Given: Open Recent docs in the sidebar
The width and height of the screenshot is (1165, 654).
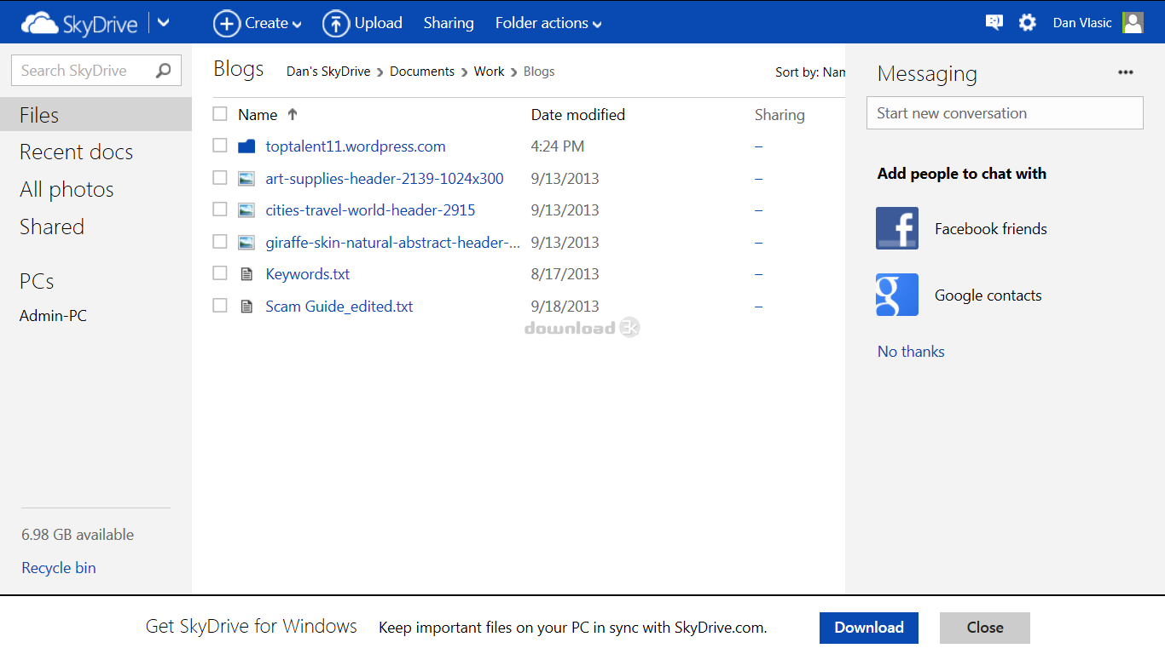Looking at the screenshot, I should pyautogui.click(x=77, y=152).
